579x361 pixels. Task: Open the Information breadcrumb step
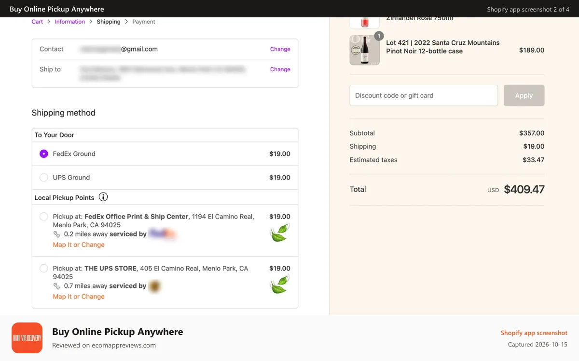coord(69,22)
